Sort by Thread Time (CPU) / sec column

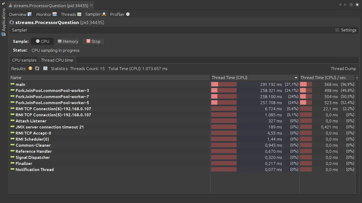tap(327, 78)
